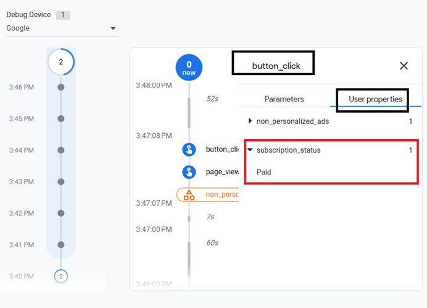Select the 3:41 PM minute marker dot
The width and height of the screenshot is (427, 308).
[61, 245]
